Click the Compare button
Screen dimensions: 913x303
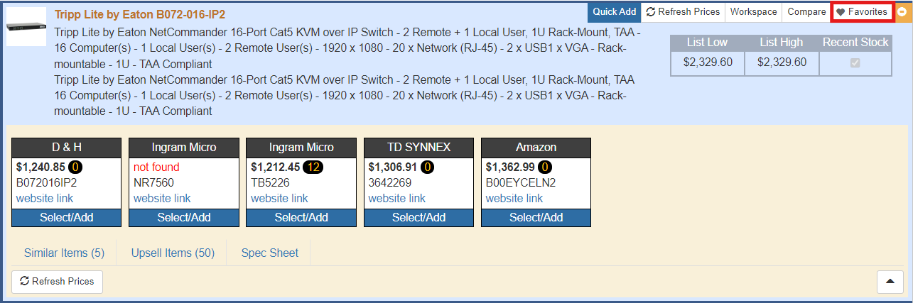click(x=806, y=12)
